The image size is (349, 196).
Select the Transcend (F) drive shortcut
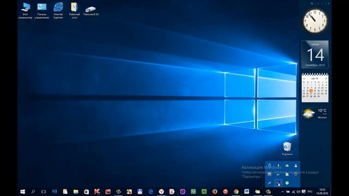pos(91,11)
